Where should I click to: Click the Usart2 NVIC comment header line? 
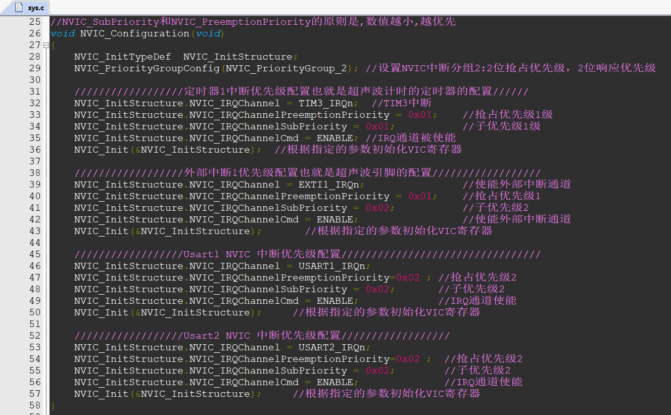click(262, 336)
